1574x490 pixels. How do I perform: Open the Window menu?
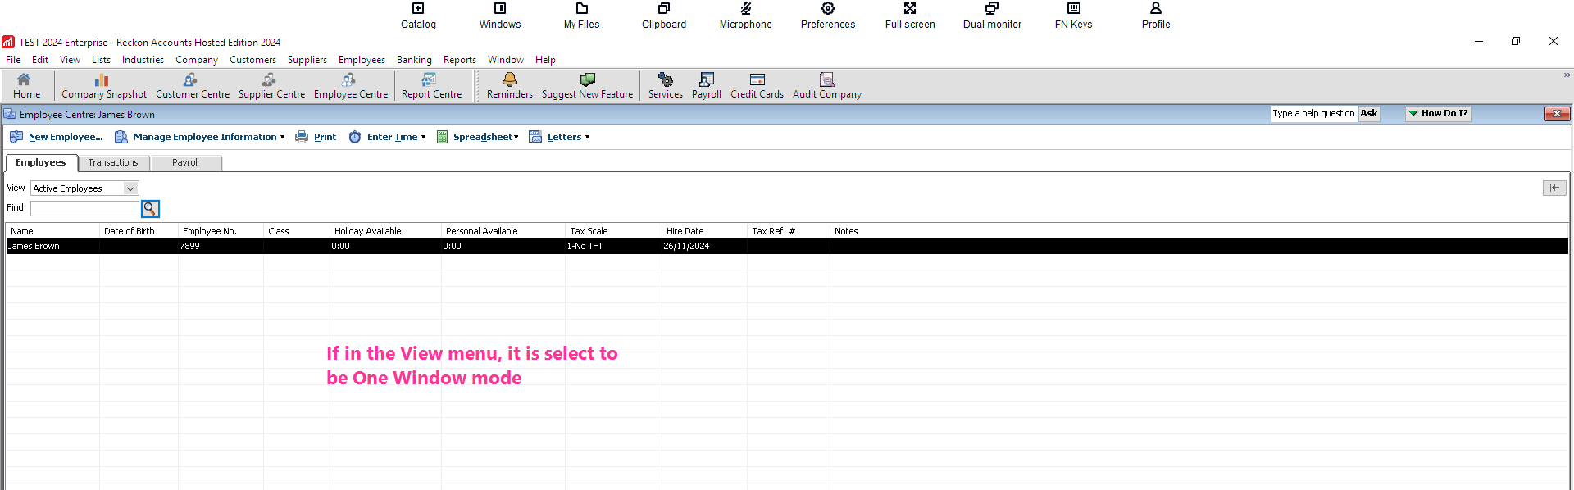(506, 60)
